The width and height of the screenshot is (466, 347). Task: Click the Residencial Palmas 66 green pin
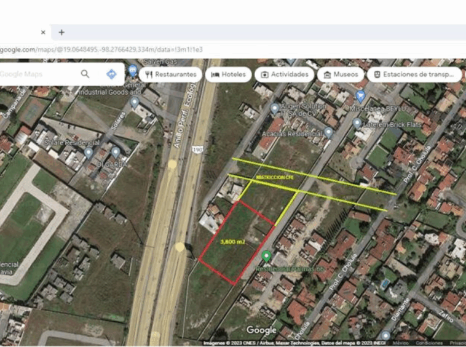pyautogui.click(x=266, y=255)
